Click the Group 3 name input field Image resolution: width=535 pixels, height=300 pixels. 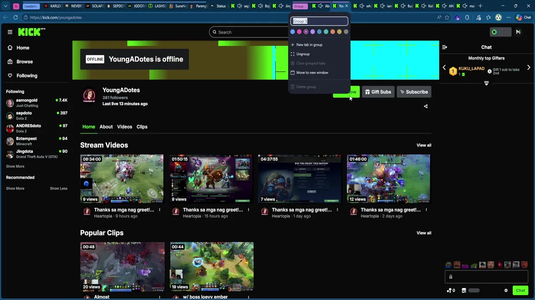click(x=319, y=21)
